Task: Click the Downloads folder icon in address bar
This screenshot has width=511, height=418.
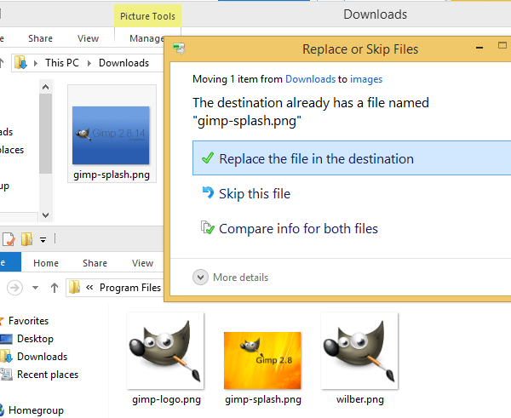Action: pos(20,62)
